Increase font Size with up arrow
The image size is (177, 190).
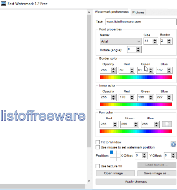(x=155, y=40)
